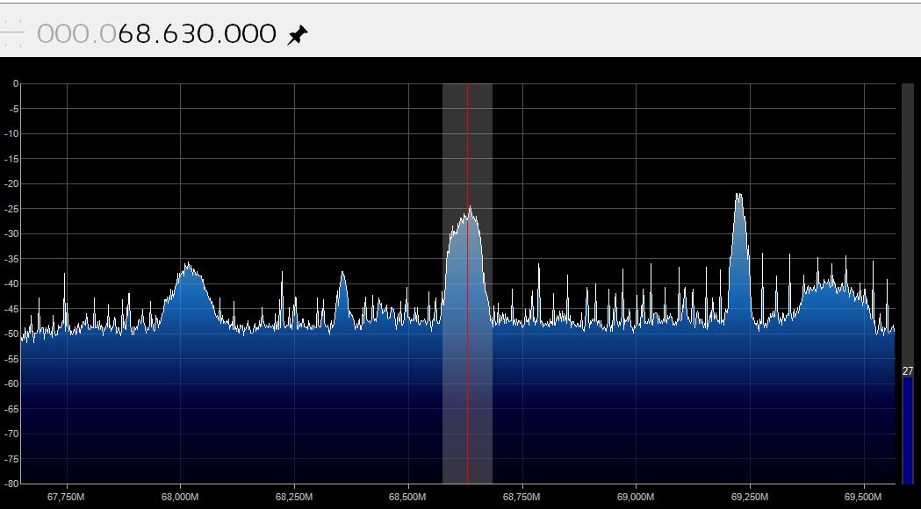This screenshot has width=921, height=509.
Task: Click the 68,750M frequency axis label
Action: point(522,498)
